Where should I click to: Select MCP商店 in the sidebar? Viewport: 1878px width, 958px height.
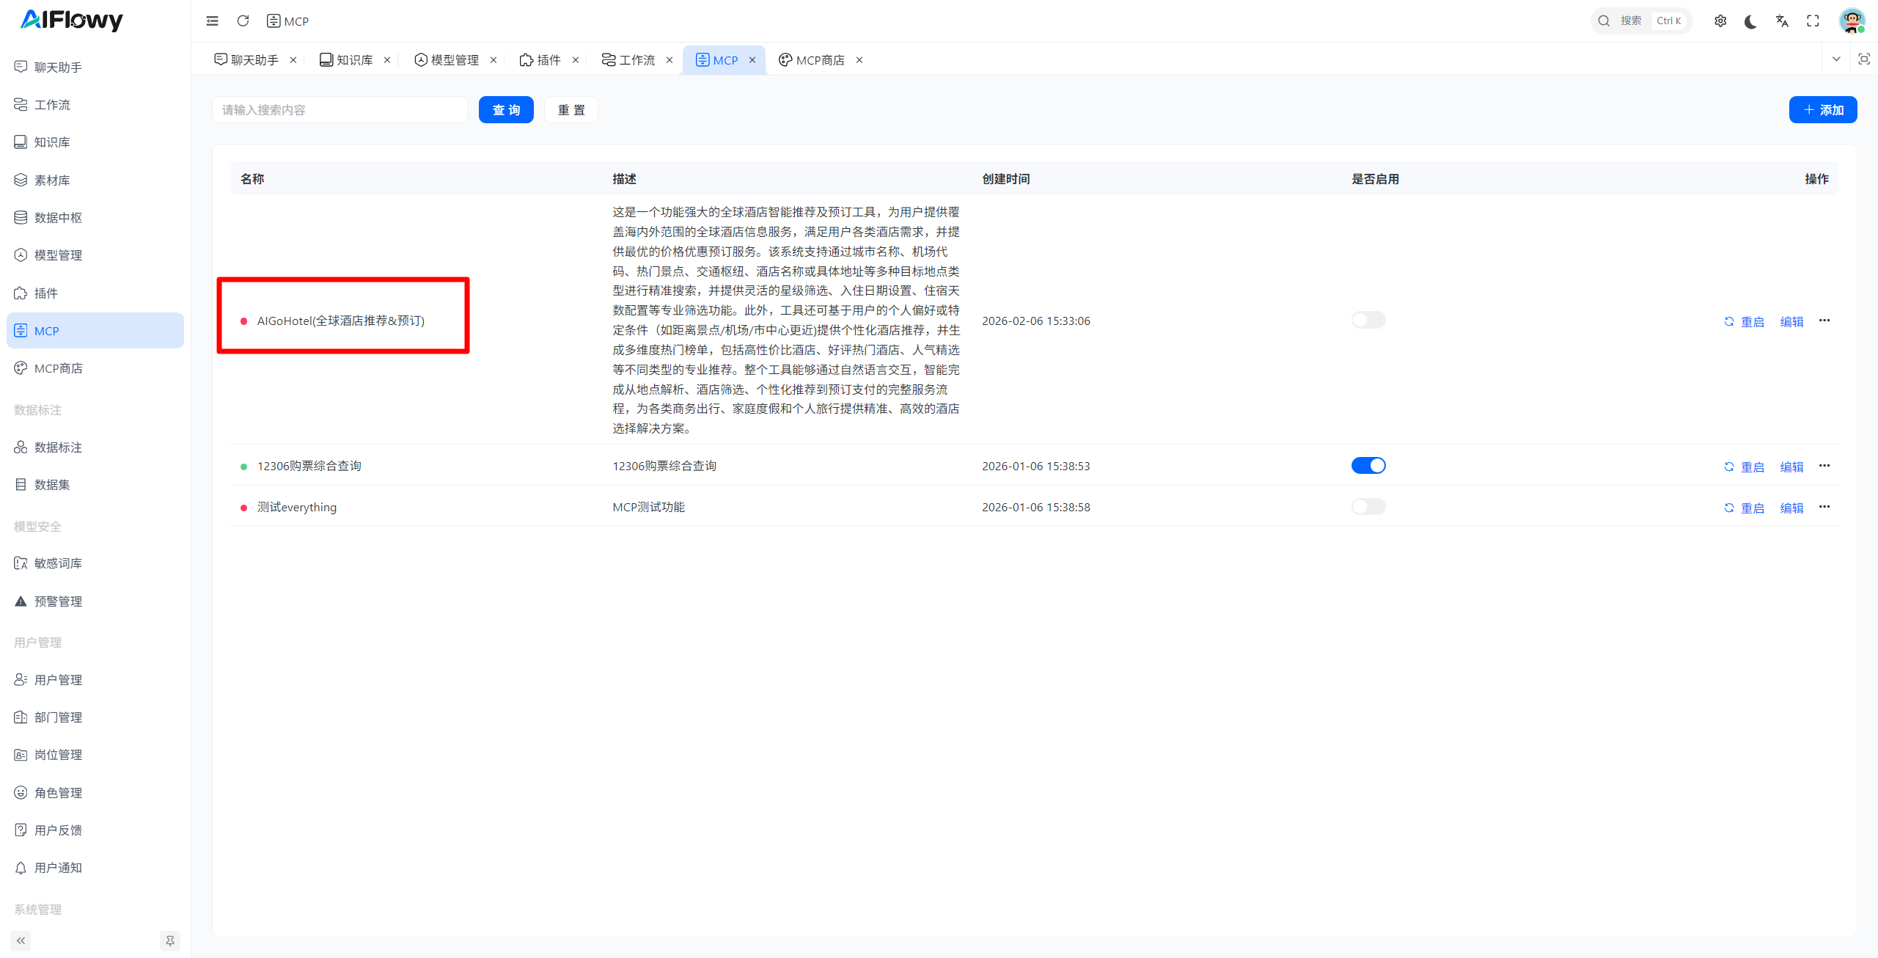59,368
